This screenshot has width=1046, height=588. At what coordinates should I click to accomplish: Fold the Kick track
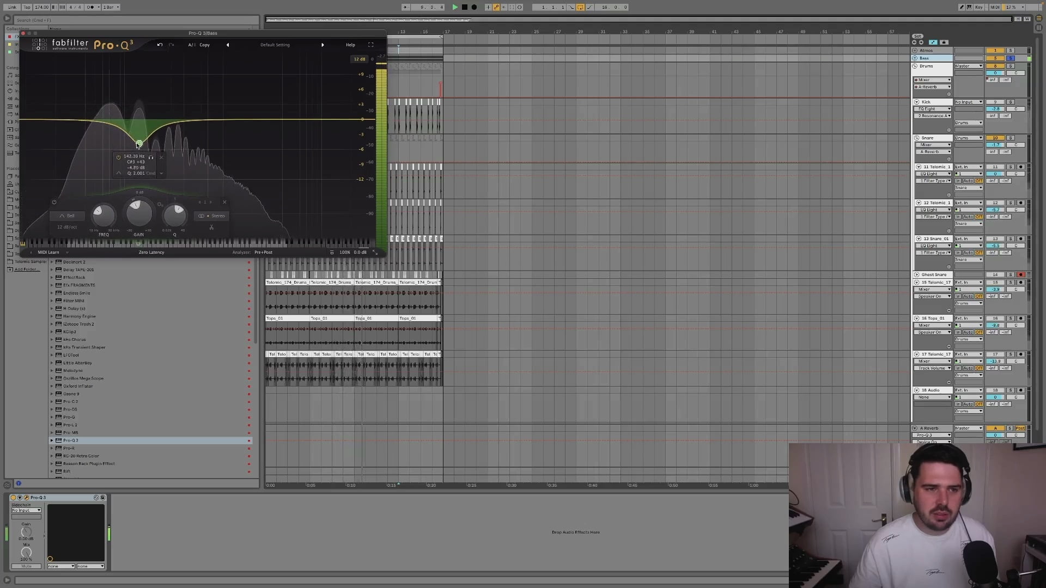click(x=916, y=102)
